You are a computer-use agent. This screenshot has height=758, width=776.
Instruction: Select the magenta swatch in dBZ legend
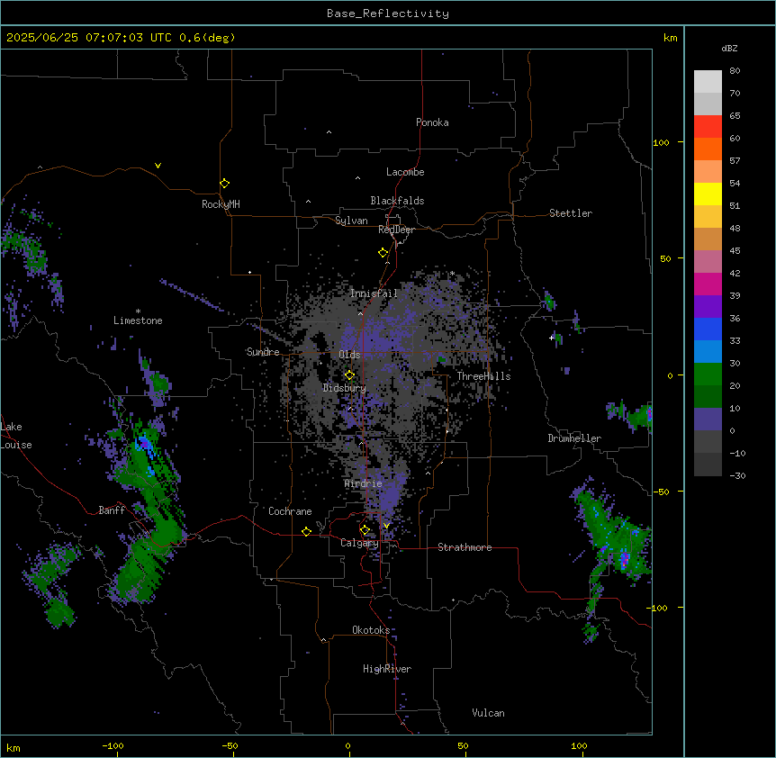point(708,284)
